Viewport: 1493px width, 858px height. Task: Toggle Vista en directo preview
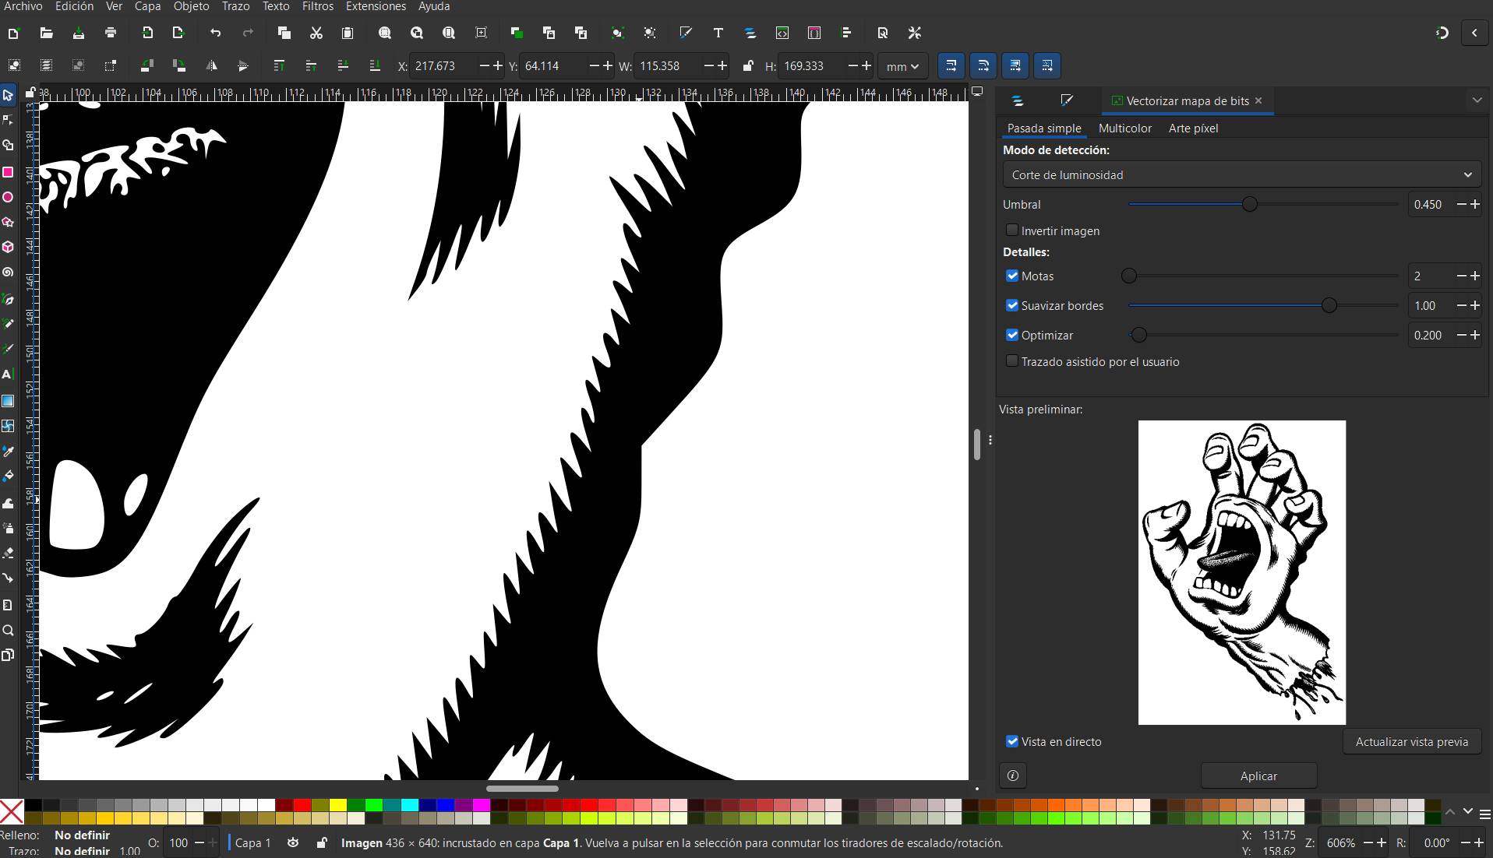(x=1011, y=741)
